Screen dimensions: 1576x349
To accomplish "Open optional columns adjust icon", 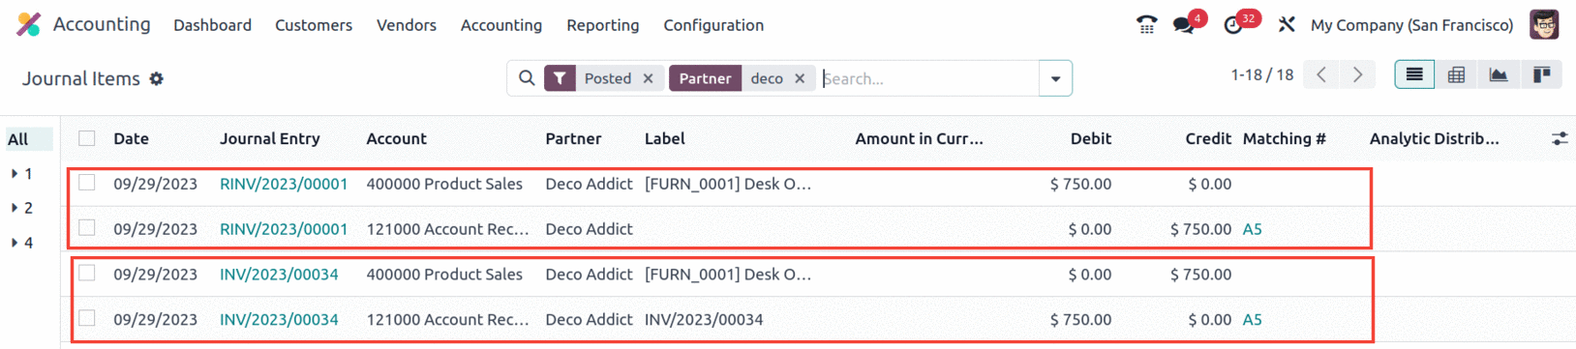I will point(1559,139).
